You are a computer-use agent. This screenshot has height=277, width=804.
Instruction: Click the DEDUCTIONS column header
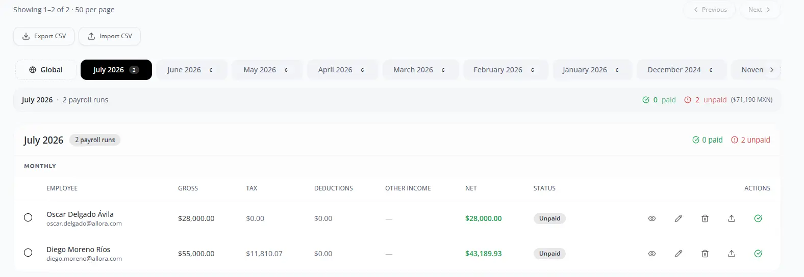coord(334,188)
